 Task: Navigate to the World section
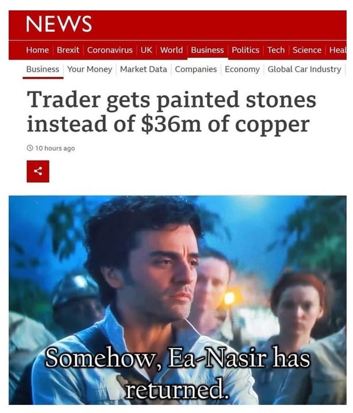[x=172, y=50]
